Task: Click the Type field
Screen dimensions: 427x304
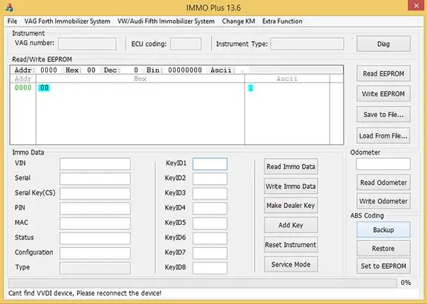Action: [x=95, y=268]
